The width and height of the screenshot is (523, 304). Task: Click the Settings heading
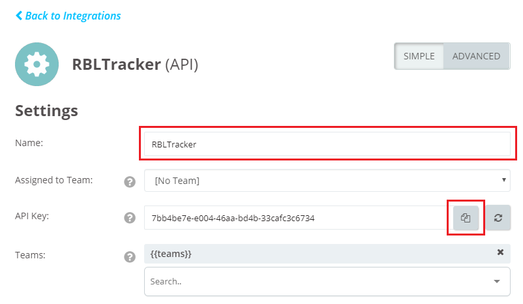(46, 110)
